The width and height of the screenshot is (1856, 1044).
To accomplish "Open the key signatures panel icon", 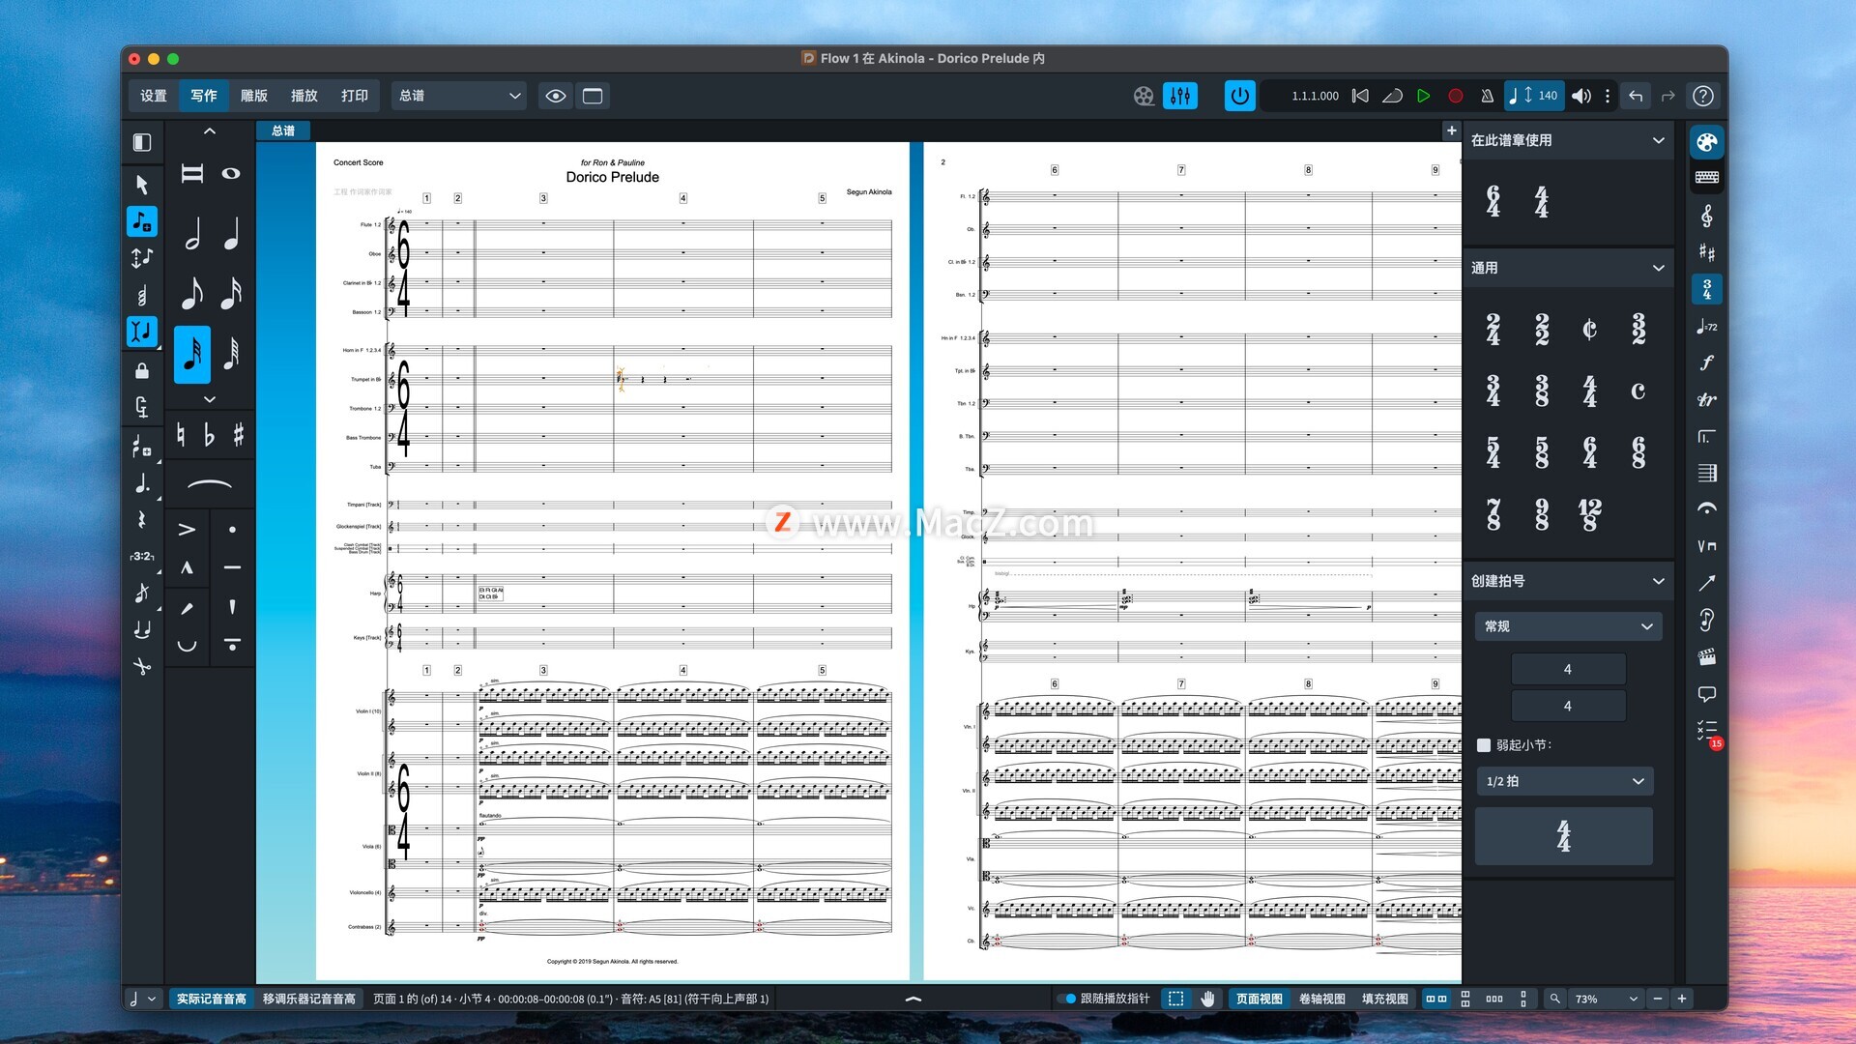I will 1706,252.
